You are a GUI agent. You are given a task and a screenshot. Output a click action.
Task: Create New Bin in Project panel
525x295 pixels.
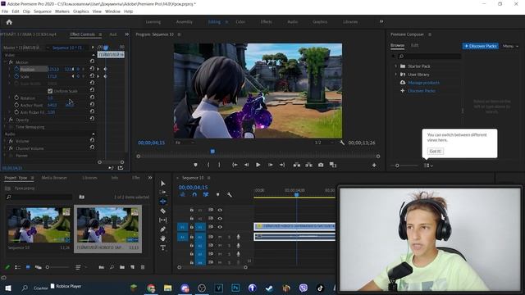coord(122,267)
